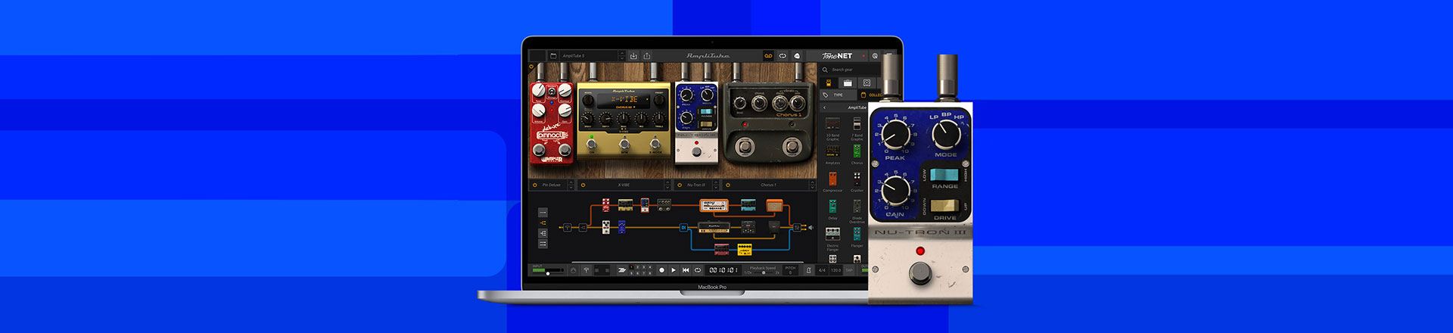The image size is (1453, 333).
Task: Go back from the AmpliTube gear list
Action: point(825,107)
